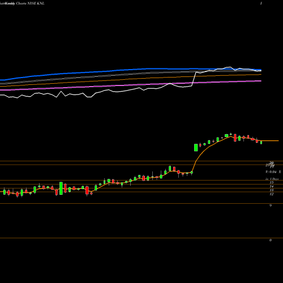Click the price axis label '13'
283x283 pixels.
pyautogui.click(x=272, y=190)
